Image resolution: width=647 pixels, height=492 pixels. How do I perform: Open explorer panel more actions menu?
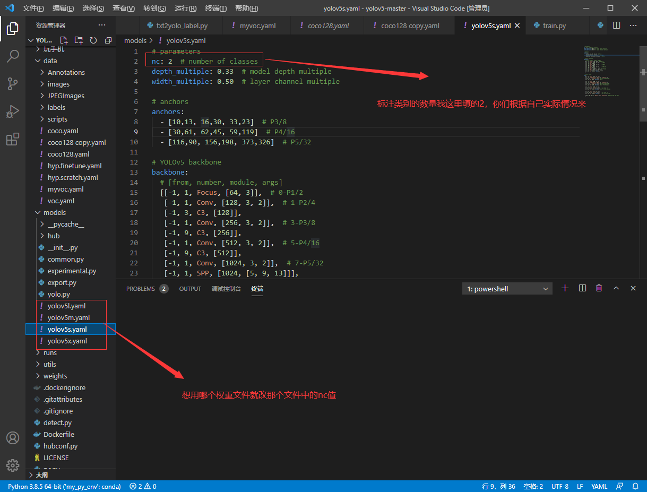102,25
